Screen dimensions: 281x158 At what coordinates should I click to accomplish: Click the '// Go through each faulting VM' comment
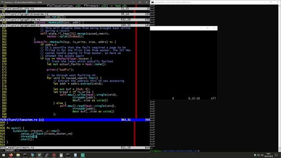coord(71,75)
